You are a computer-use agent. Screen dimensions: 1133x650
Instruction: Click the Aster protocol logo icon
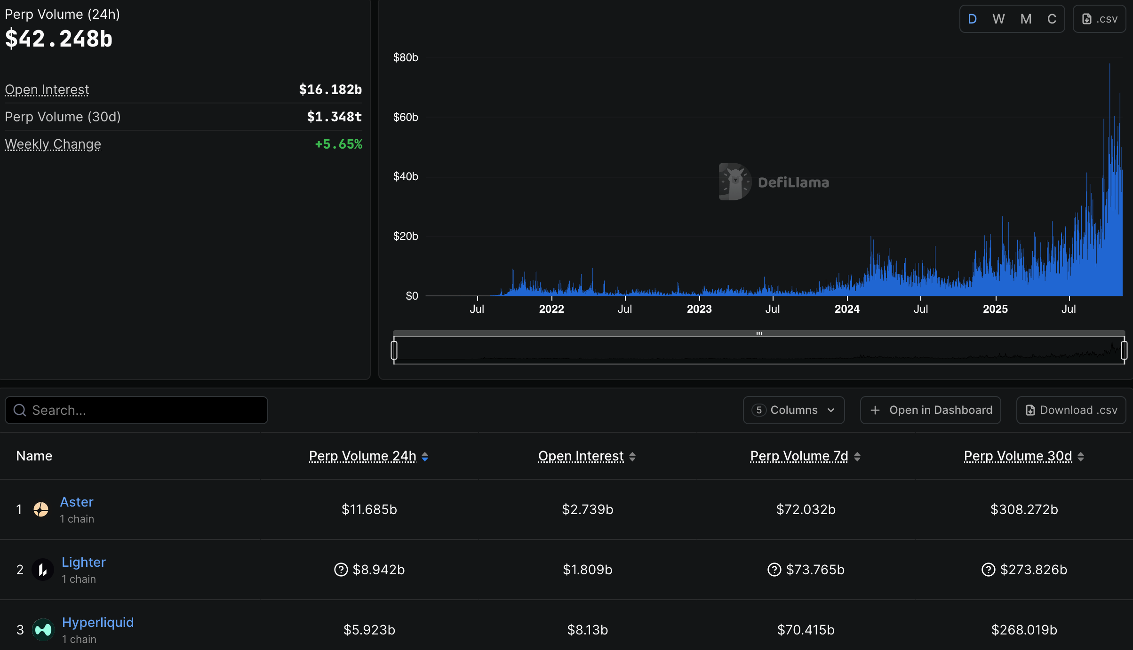tap(41, 509)
